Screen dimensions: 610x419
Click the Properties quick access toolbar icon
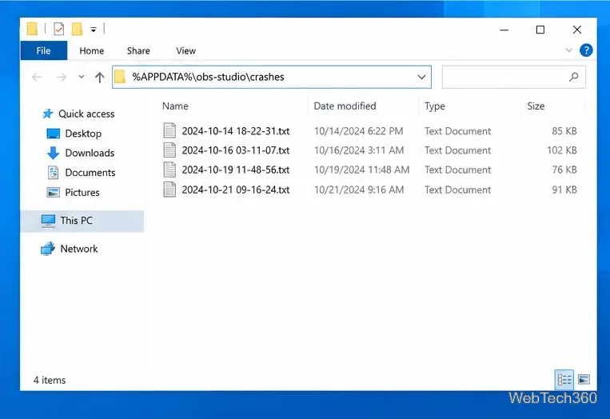coord(58,29)
